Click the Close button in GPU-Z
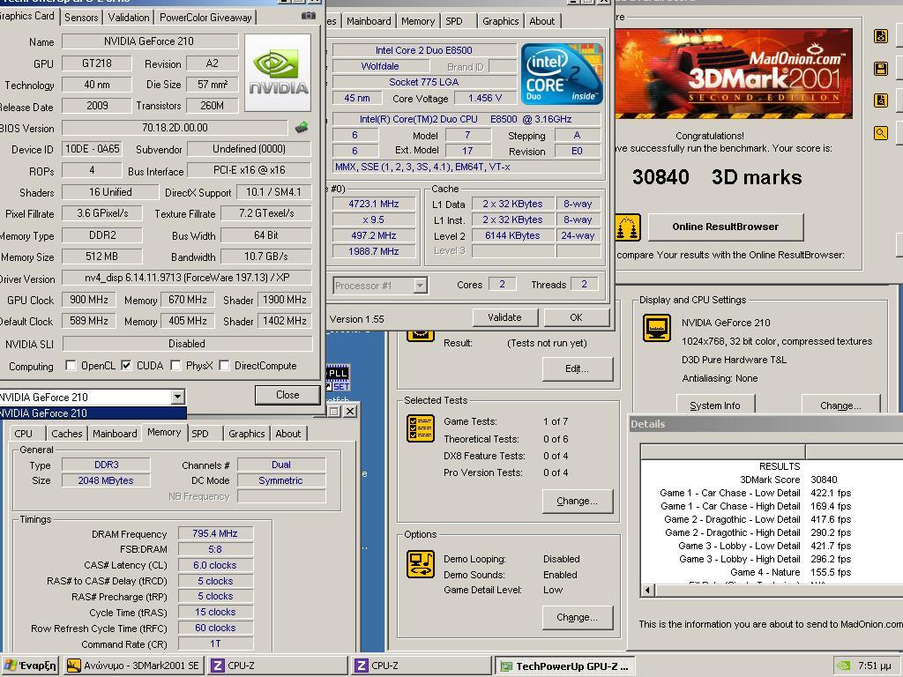The height and width of the screenshot is (677, 903). 287,395
